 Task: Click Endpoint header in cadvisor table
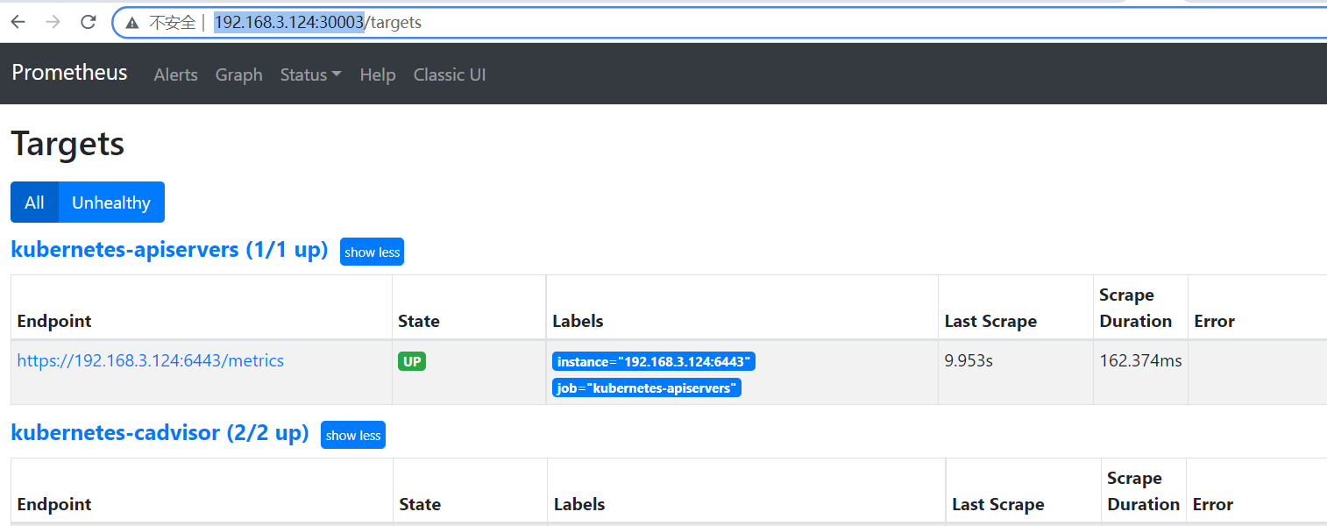click(54, 504)
